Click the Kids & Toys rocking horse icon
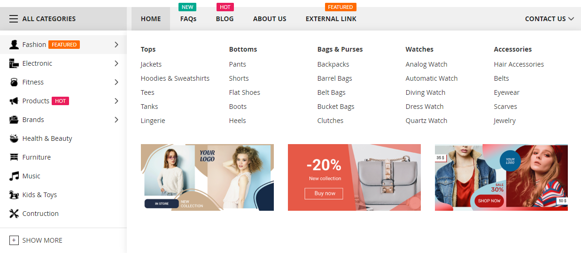 14,195
